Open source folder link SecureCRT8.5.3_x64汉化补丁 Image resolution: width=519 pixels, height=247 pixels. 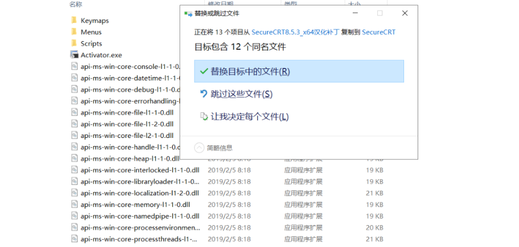[x=296, y=32]
